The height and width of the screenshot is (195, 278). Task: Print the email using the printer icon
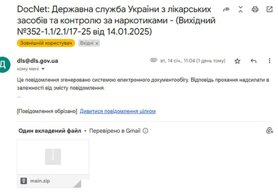coord(255,9)
